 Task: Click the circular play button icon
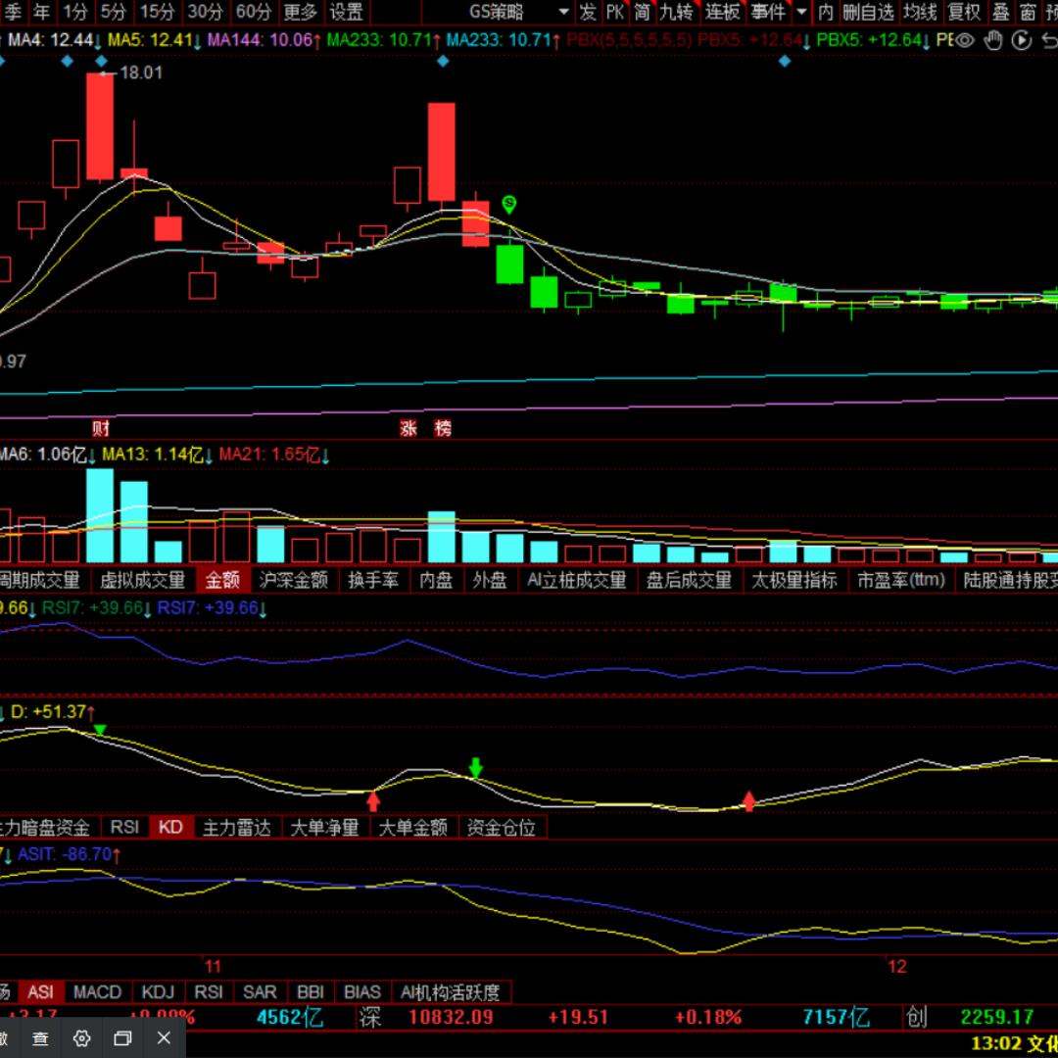coord(1022,40)
